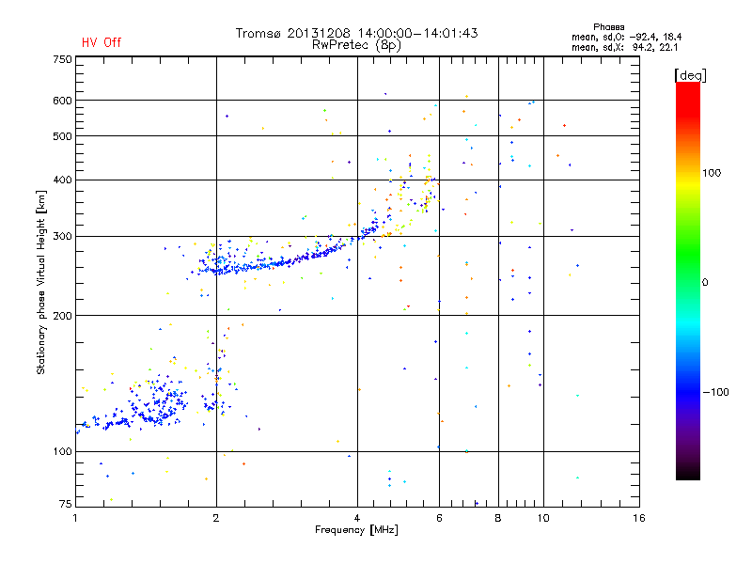Click x-axis tick label '16'

click(x=639, y=518)
